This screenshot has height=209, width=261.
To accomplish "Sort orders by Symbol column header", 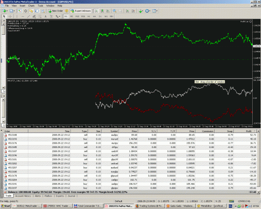I will 110,131.
